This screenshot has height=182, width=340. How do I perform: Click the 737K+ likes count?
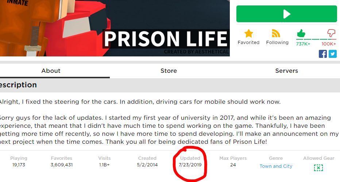[303, 44]
